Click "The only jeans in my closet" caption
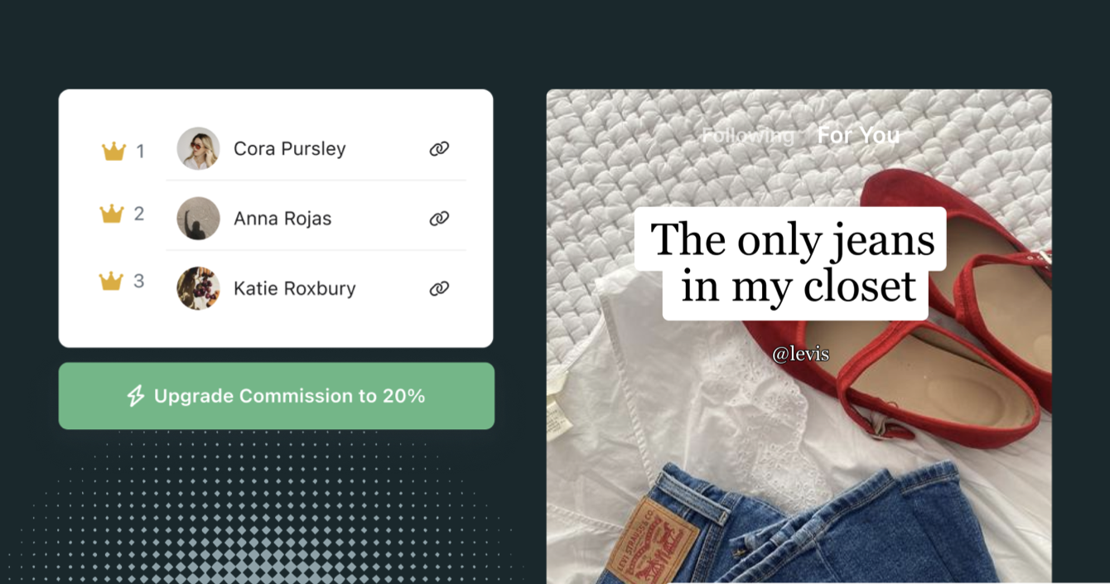Screen dimensions: 1110x584 pos(792,263)
